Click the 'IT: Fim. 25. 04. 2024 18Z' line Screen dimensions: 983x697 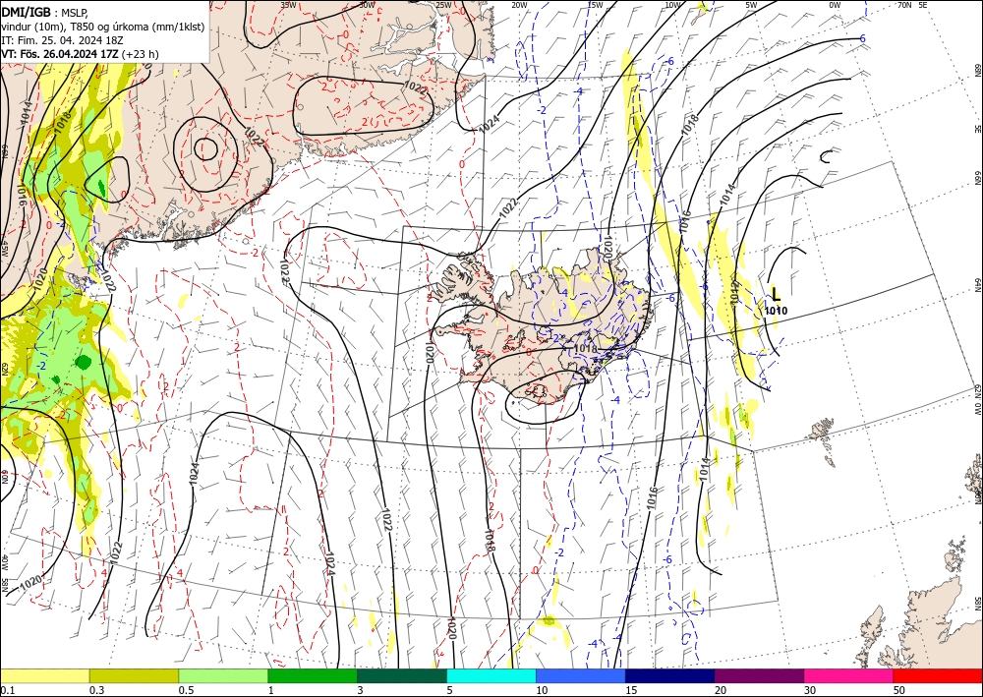[62, 40]
